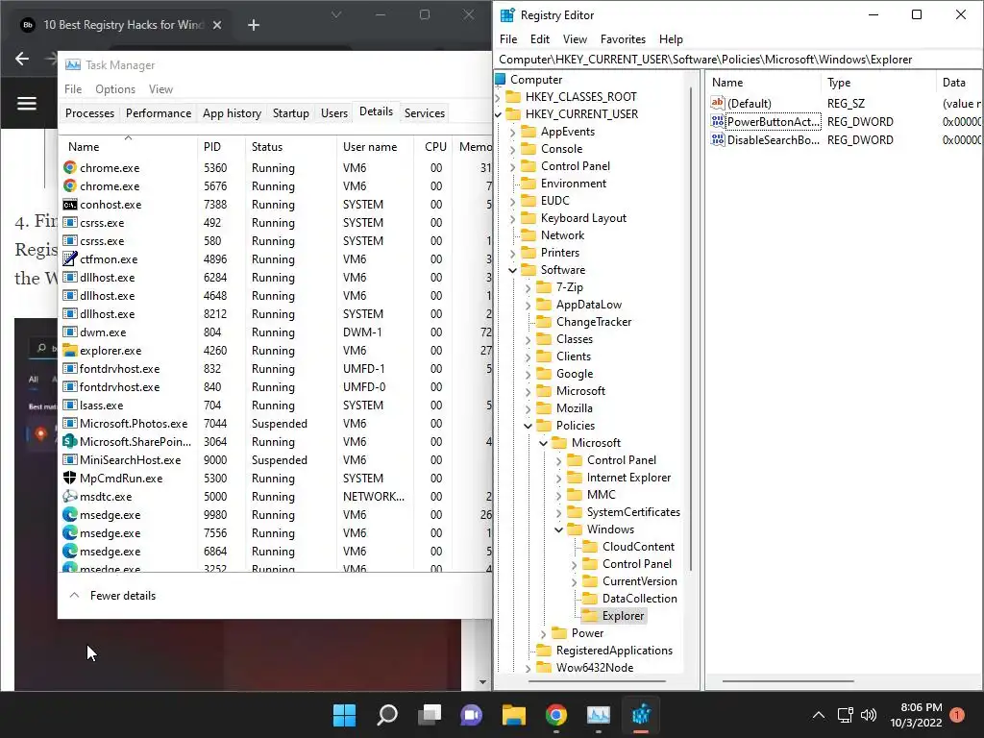The image size is (984, 738).
Task: Open the Windows Start menu
Action: point(344,715)
